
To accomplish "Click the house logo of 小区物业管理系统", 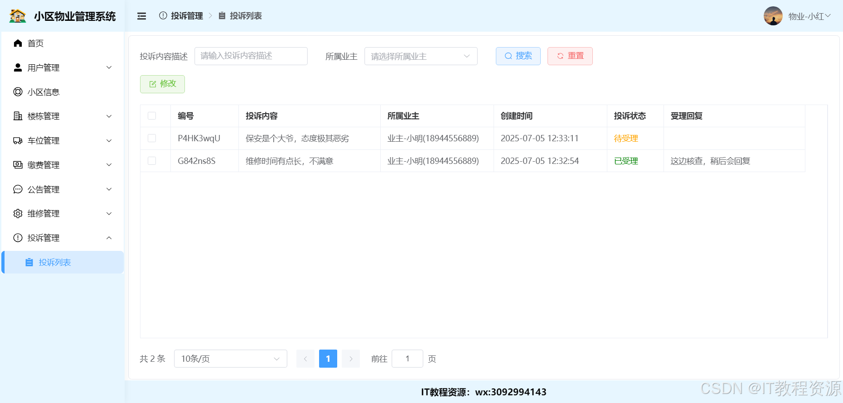I will click(x=18, y=16).
